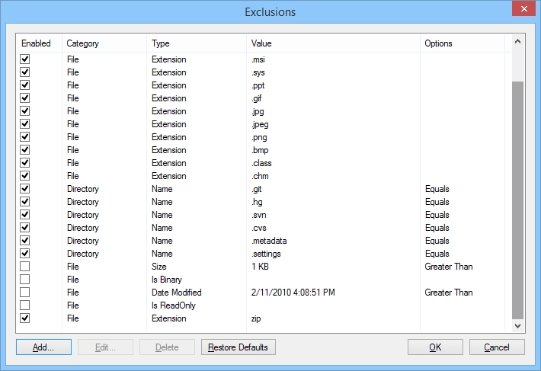The height and width of the screenshot is (371, 541).
Task: Click the scrollbar up arrow
Action: click(517, 41)
